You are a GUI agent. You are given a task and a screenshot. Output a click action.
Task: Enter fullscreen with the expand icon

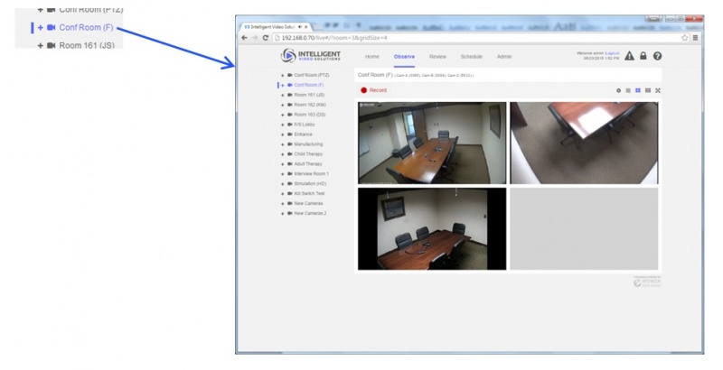tap(658, 90)
